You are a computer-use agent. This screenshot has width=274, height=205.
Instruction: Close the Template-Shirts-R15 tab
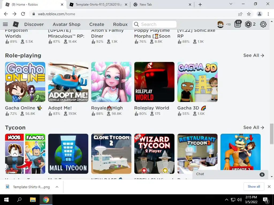pos(126,5)
